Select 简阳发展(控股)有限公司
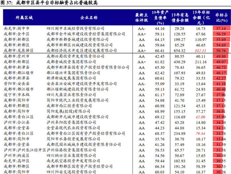 [x=68, y=111]
